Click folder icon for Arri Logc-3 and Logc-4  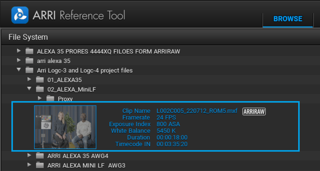[x=29, y=70]
